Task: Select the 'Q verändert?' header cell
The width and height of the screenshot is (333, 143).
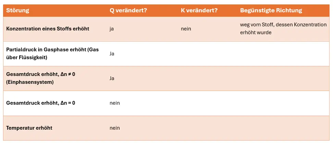Action: tap(128, 10)
